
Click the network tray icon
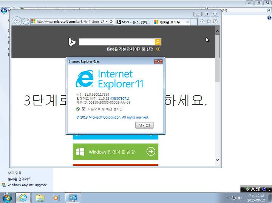point(234,198)
